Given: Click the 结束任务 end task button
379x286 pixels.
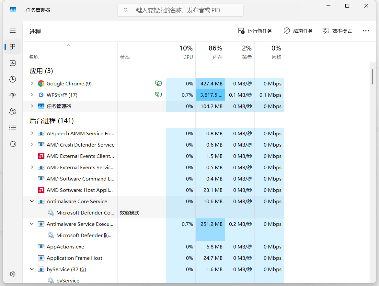Looking at the screenshot, I should click(x=298, y=31).
